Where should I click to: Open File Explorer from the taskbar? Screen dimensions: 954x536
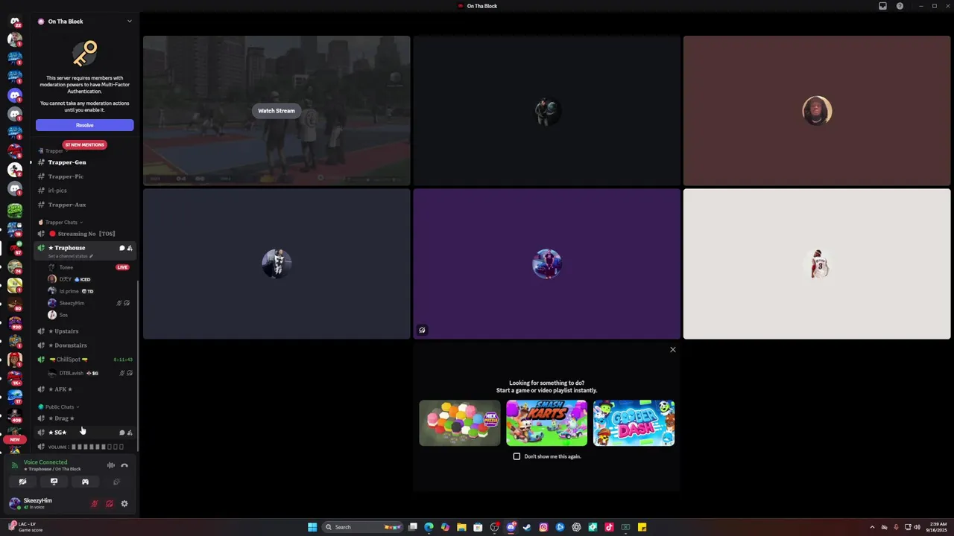461,527
